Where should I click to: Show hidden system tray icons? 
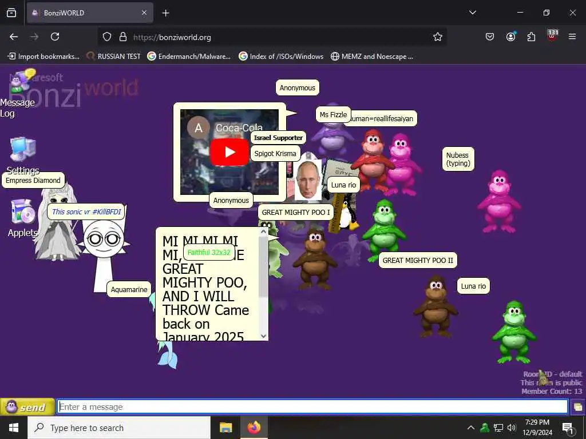[471, 428]
